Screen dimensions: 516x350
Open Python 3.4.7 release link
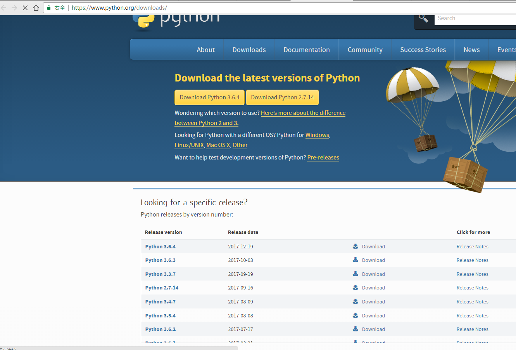pyautogui.click(x=160, y=301)
